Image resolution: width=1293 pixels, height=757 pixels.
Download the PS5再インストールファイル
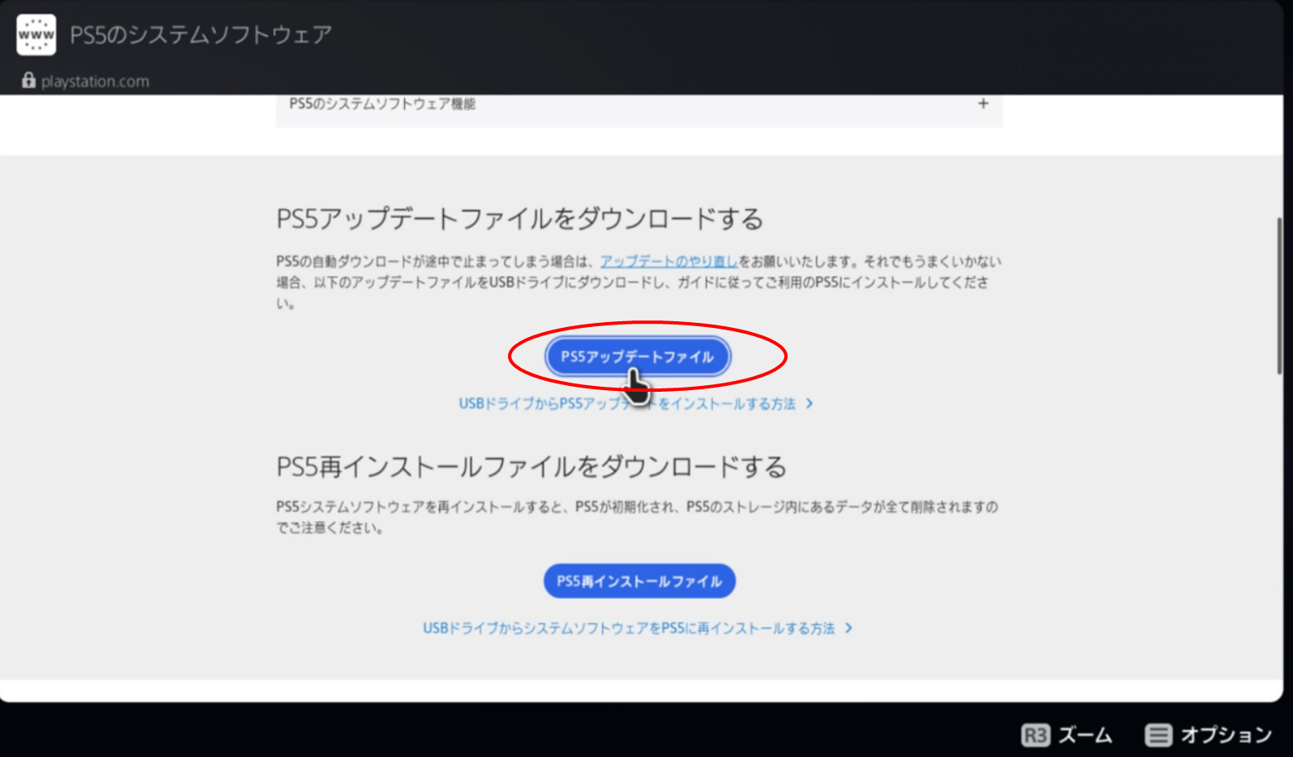(639, 581)
